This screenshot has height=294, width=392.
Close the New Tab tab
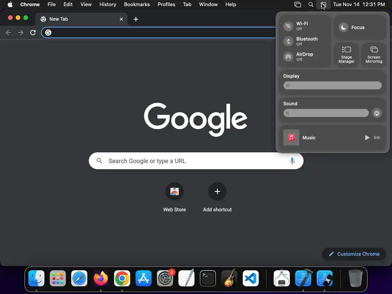click(x=121, y=19)
